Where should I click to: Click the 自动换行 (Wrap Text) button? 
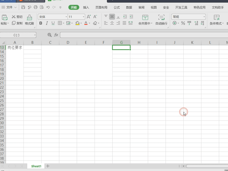click(161, 20)
